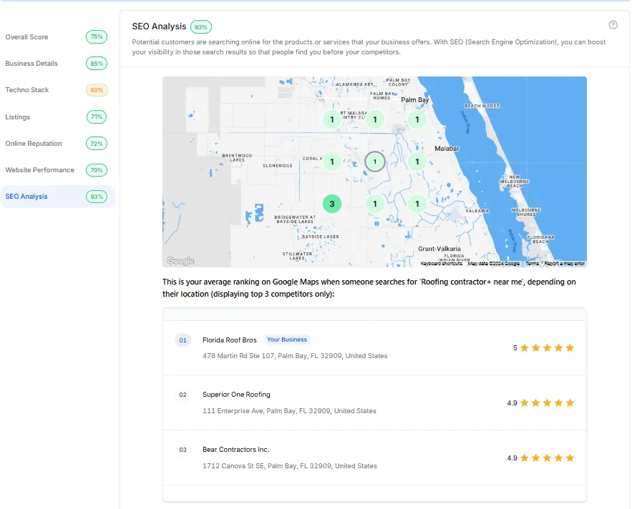Select the green '3' ranking marker on map

tap(331, 204)
